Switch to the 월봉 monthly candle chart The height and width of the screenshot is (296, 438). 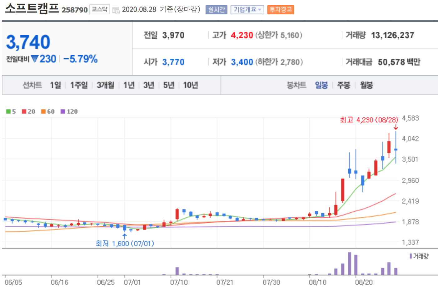click(x=366, y=85)
